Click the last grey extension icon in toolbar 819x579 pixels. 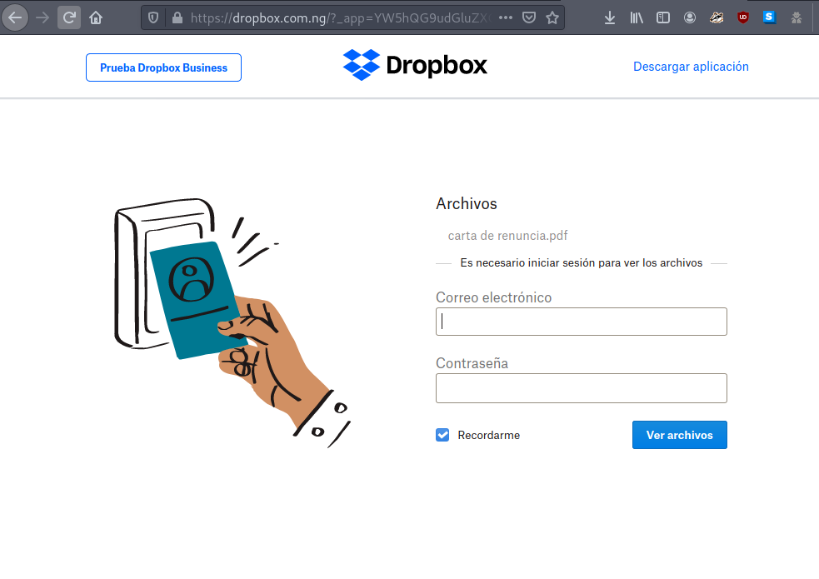796,17
